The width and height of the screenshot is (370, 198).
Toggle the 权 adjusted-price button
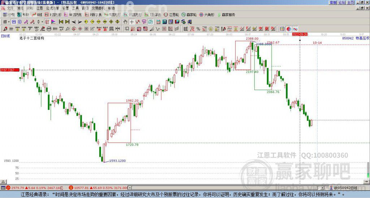click(47, 22)
